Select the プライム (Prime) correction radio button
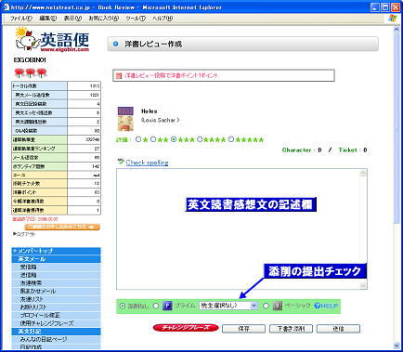403x352 pixels. tap(156, 306)
